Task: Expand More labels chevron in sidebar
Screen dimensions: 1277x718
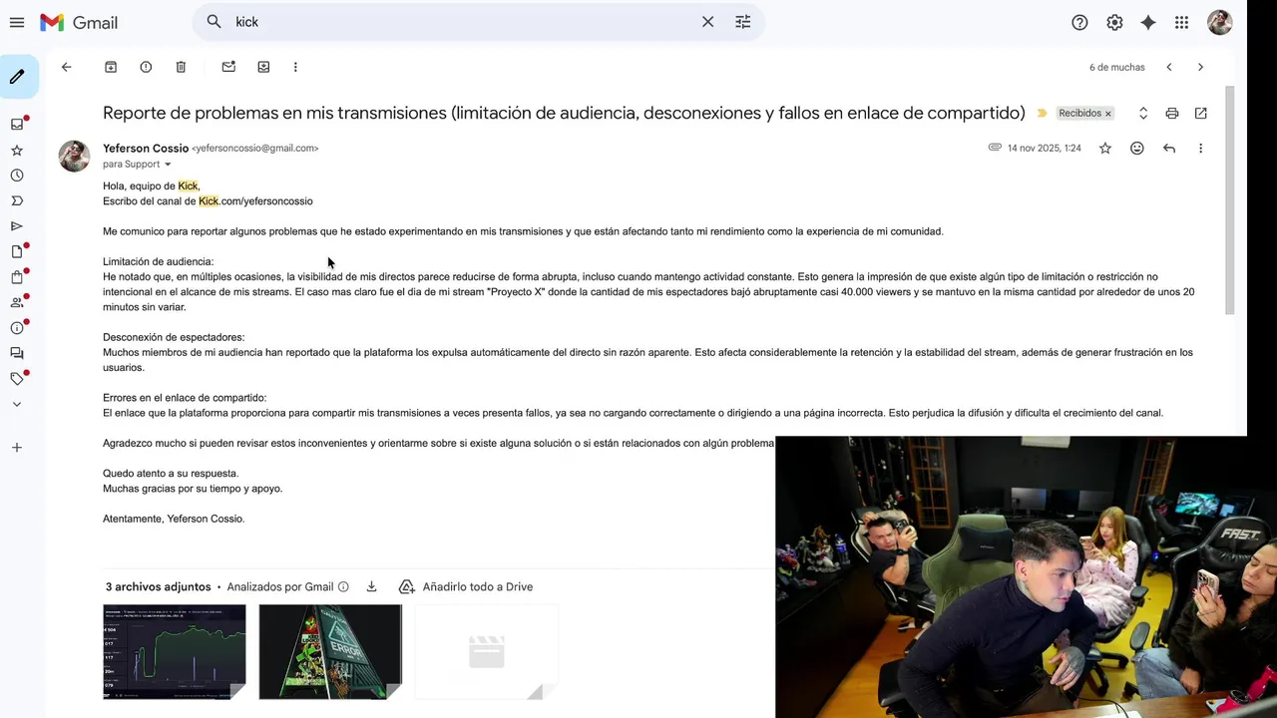Action: click(17, 404)
